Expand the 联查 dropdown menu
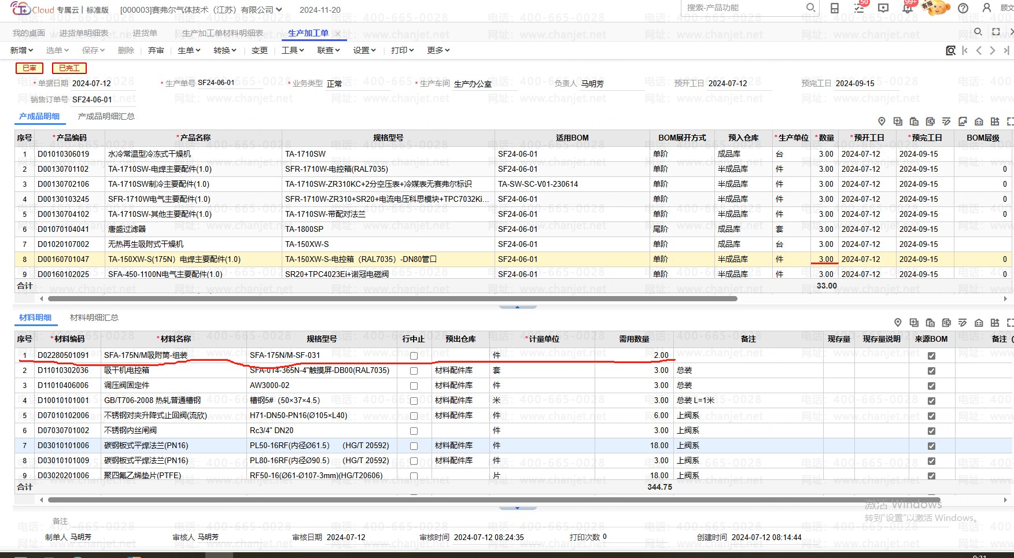This screenshot has width=1014, height=558. 329,50
